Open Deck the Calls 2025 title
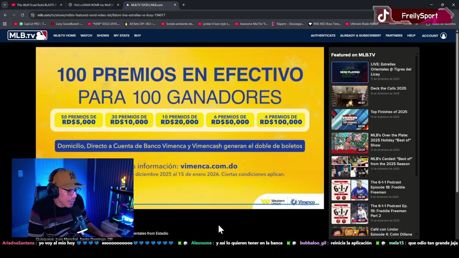459x258 pixels. pyautogui.click(x=388, y=88)
